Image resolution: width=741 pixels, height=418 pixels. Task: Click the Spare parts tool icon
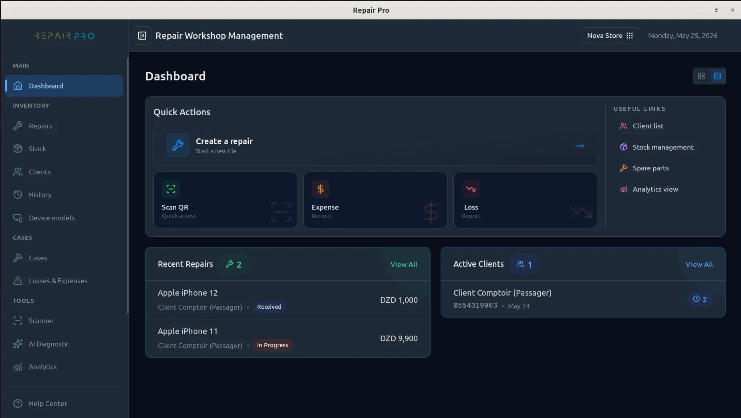tap(624, 168)
